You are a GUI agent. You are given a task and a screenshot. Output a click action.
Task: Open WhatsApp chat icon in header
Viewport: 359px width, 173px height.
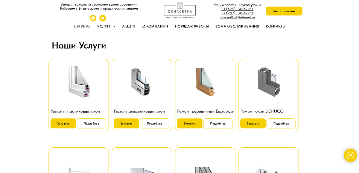click(x=93, y=18)
